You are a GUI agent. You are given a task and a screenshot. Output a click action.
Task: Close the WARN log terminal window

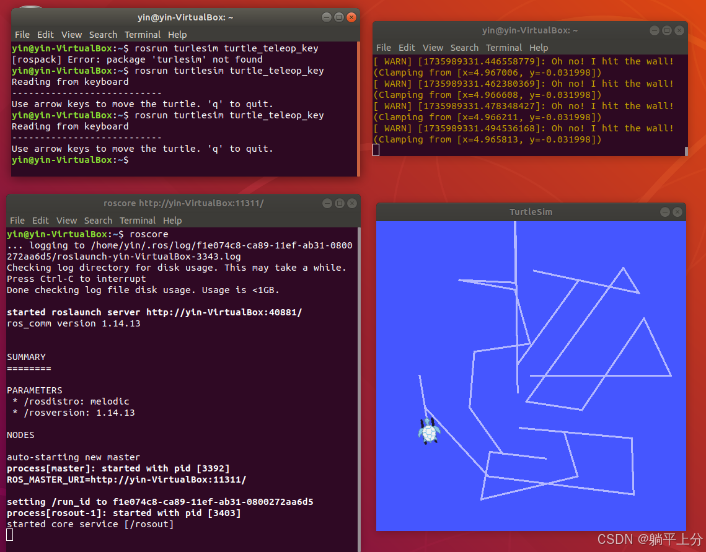point(679,30)
